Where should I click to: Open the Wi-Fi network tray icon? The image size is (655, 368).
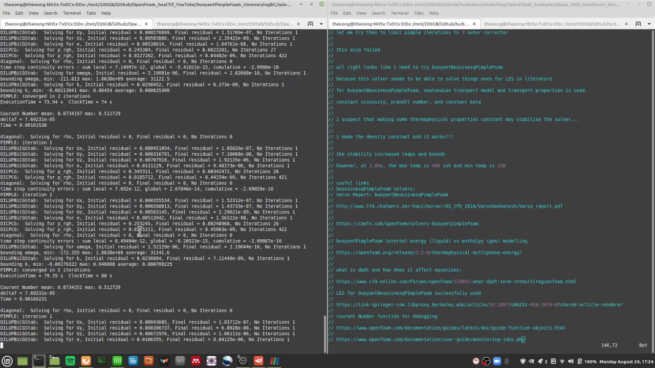tap(562, 361)
